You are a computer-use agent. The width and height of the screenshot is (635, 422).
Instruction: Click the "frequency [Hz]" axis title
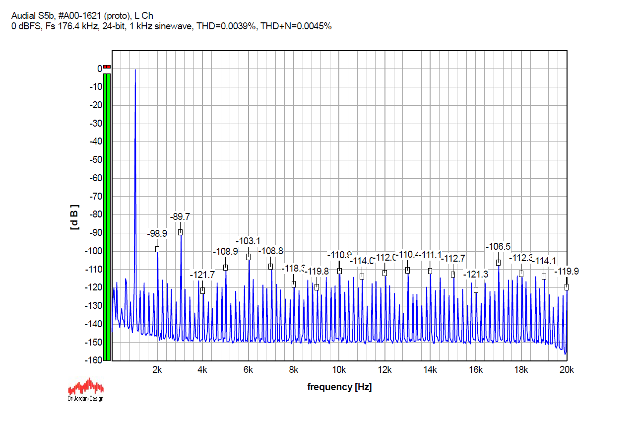click(x=339, y=387)
